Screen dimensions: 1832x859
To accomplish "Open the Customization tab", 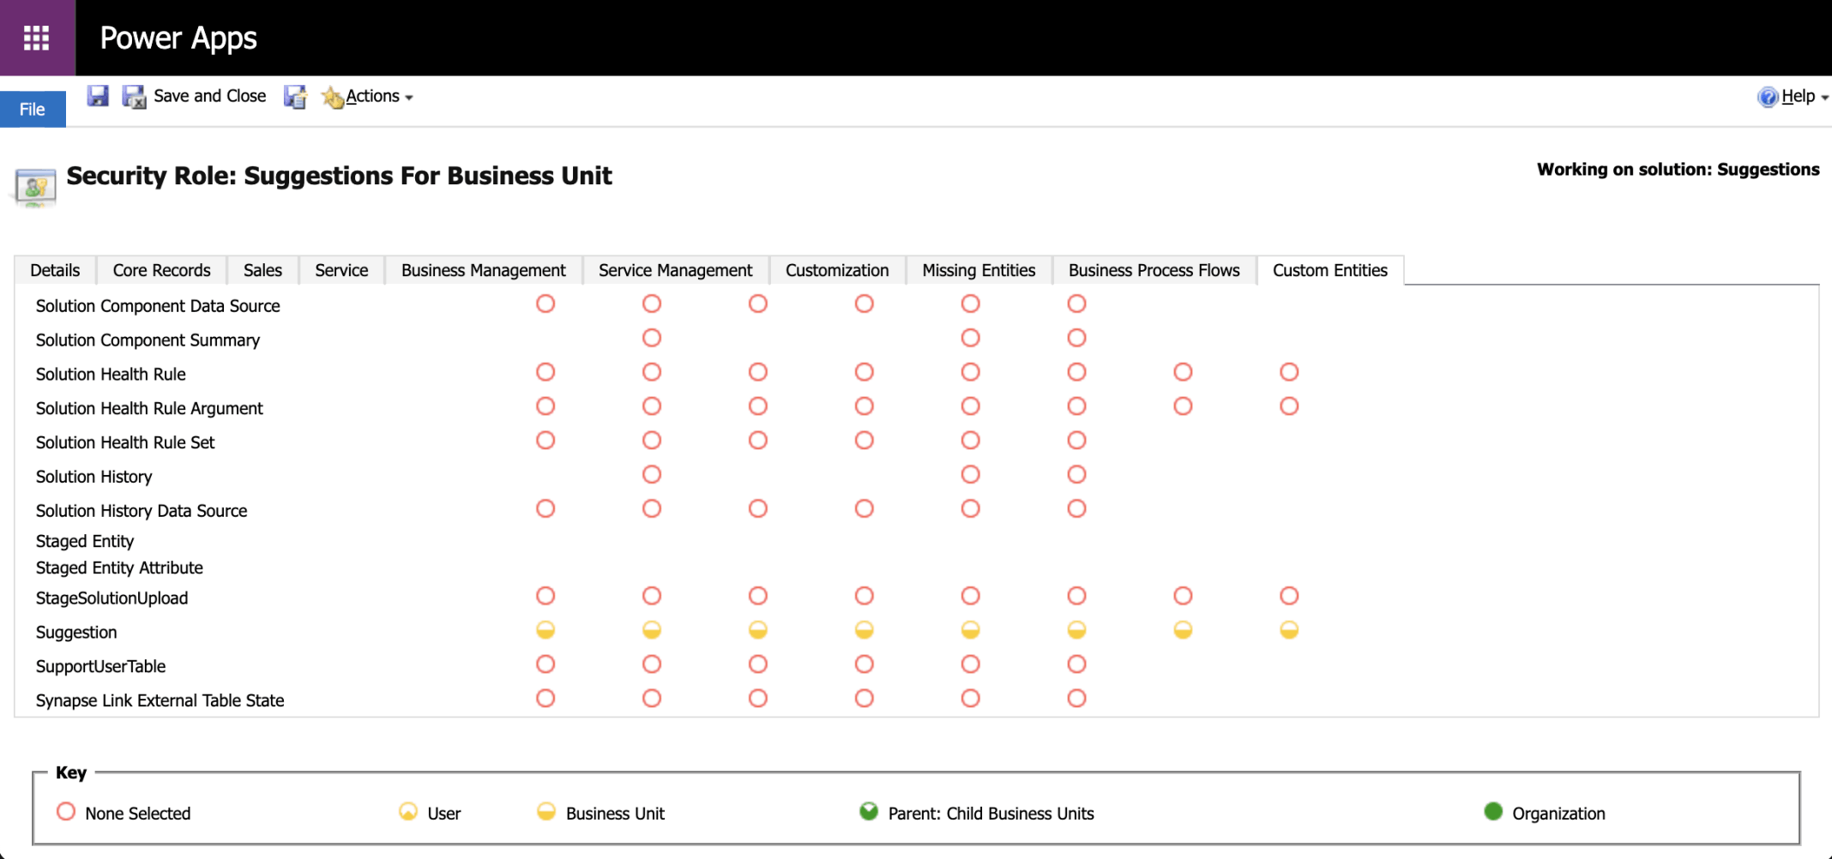I will (x=837, y=270).
